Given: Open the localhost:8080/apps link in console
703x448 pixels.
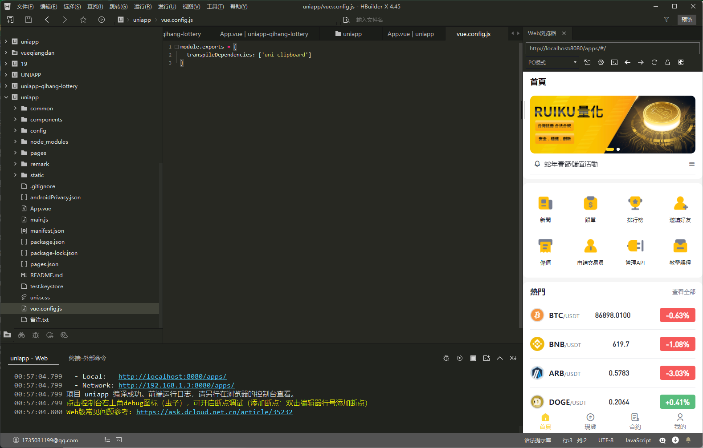Looking at the screenshot, I should click(x=172, y=376).
